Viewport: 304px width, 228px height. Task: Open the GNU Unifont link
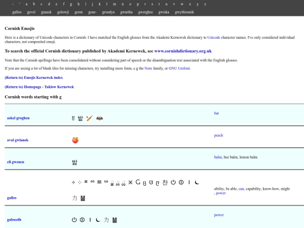pos(180,68)
